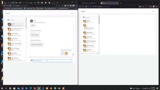Open Chrome three-dot menu
The image size is (160, 90).
click(76, 6)
